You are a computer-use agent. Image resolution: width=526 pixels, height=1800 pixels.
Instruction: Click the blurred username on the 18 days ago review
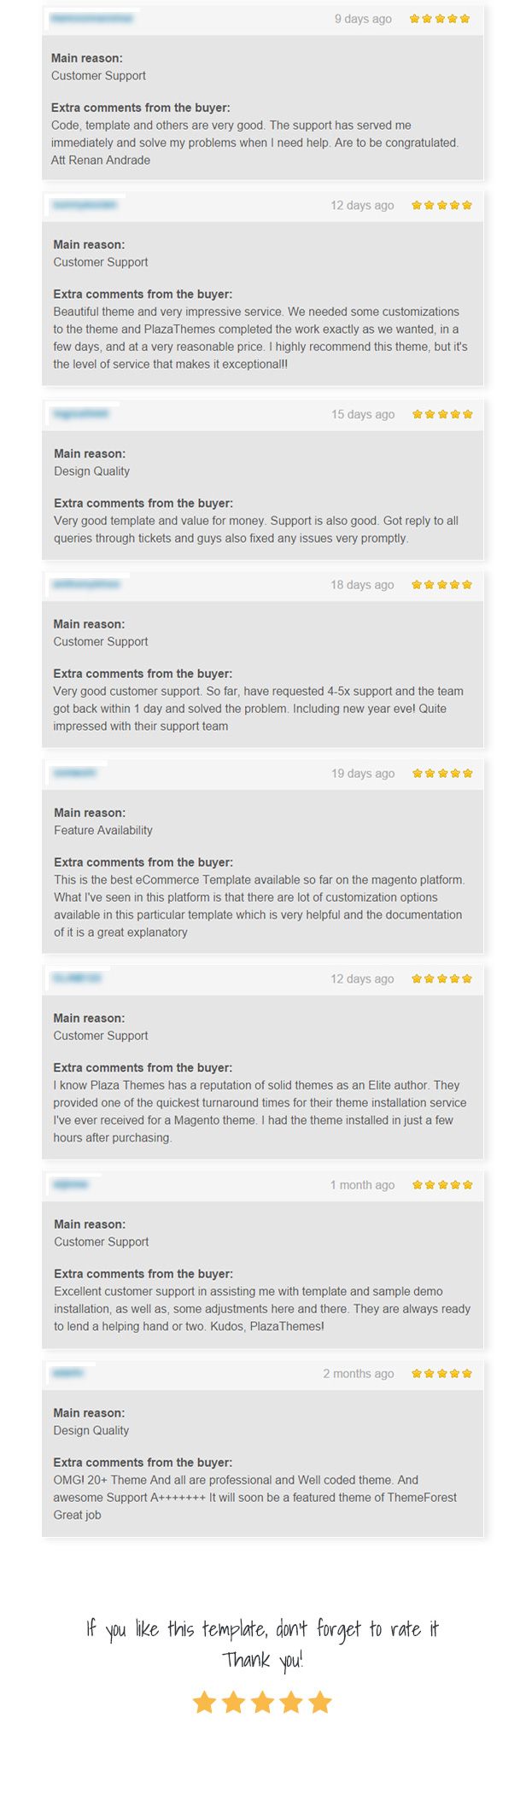86,584
